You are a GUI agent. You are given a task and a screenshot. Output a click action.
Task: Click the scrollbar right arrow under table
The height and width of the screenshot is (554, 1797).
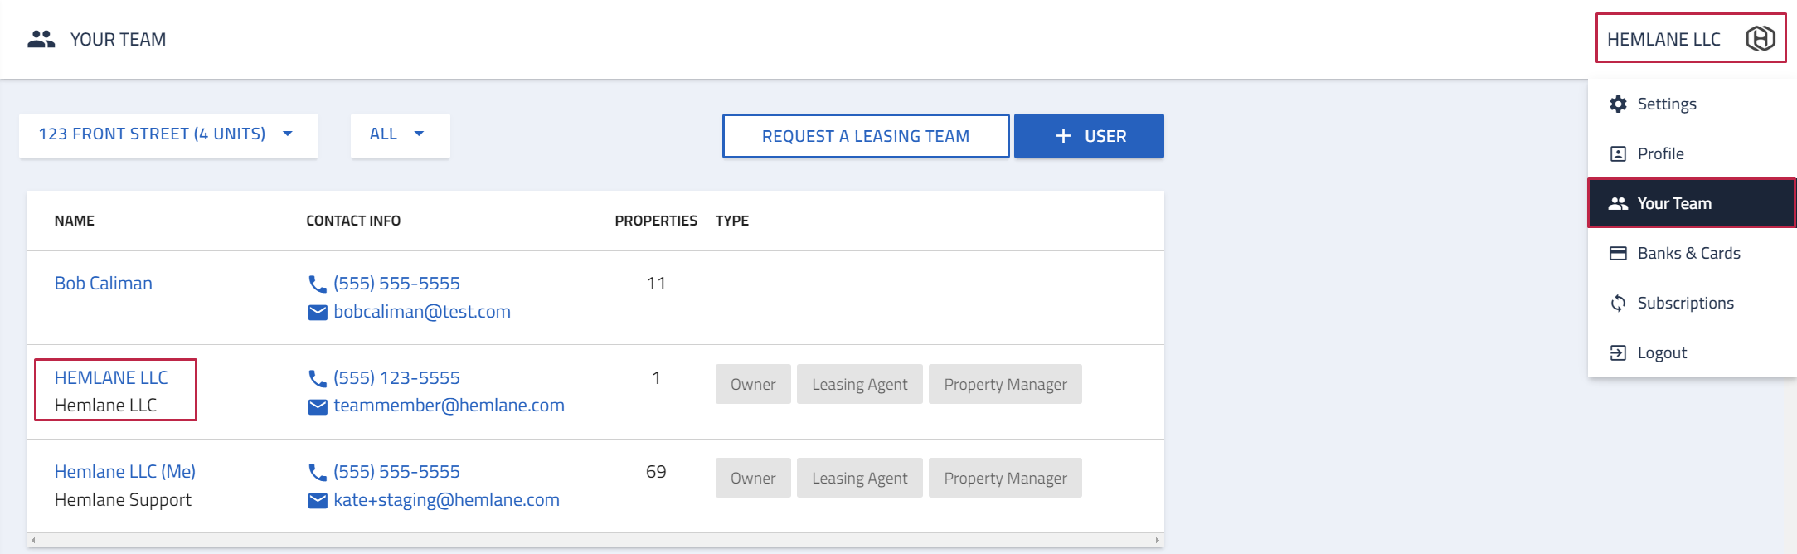[x=1157, y=540]
